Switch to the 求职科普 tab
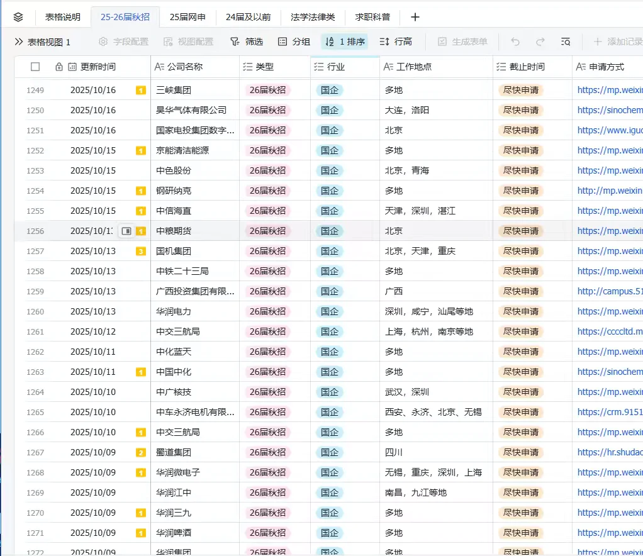643x556 pixels. click(x=372, y=17)
